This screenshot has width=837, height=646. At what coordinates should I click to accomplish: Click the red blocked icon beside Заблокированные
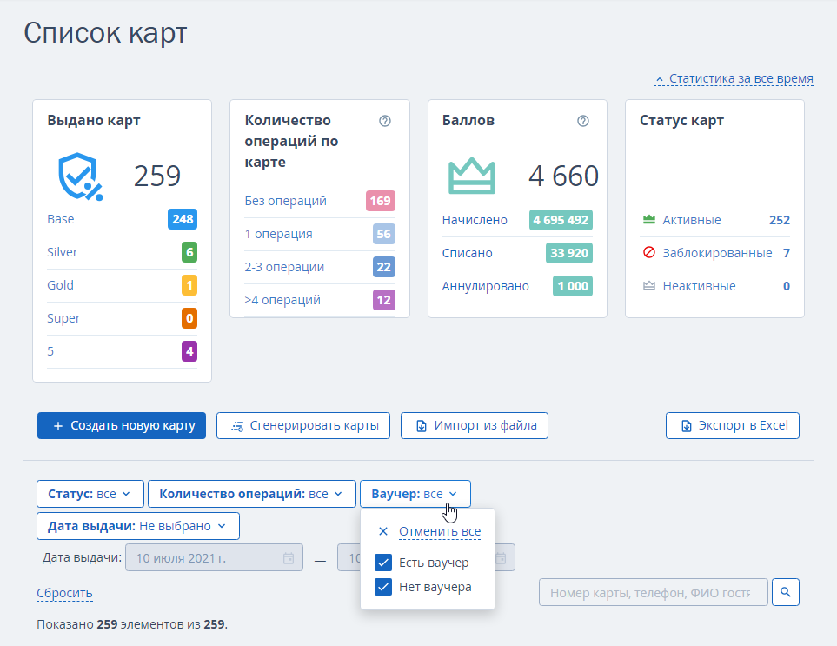649,252
